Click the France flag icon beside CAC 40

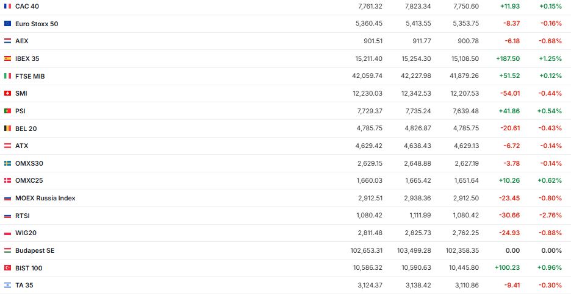point(7,6)
